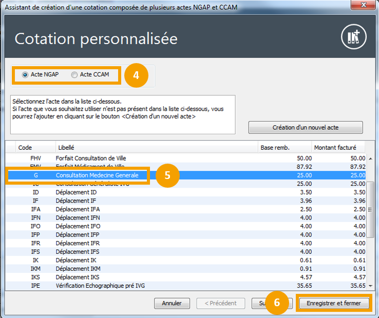
Task: Click the 35.65 Montant facturé value
Action: (x=358, y=286)
